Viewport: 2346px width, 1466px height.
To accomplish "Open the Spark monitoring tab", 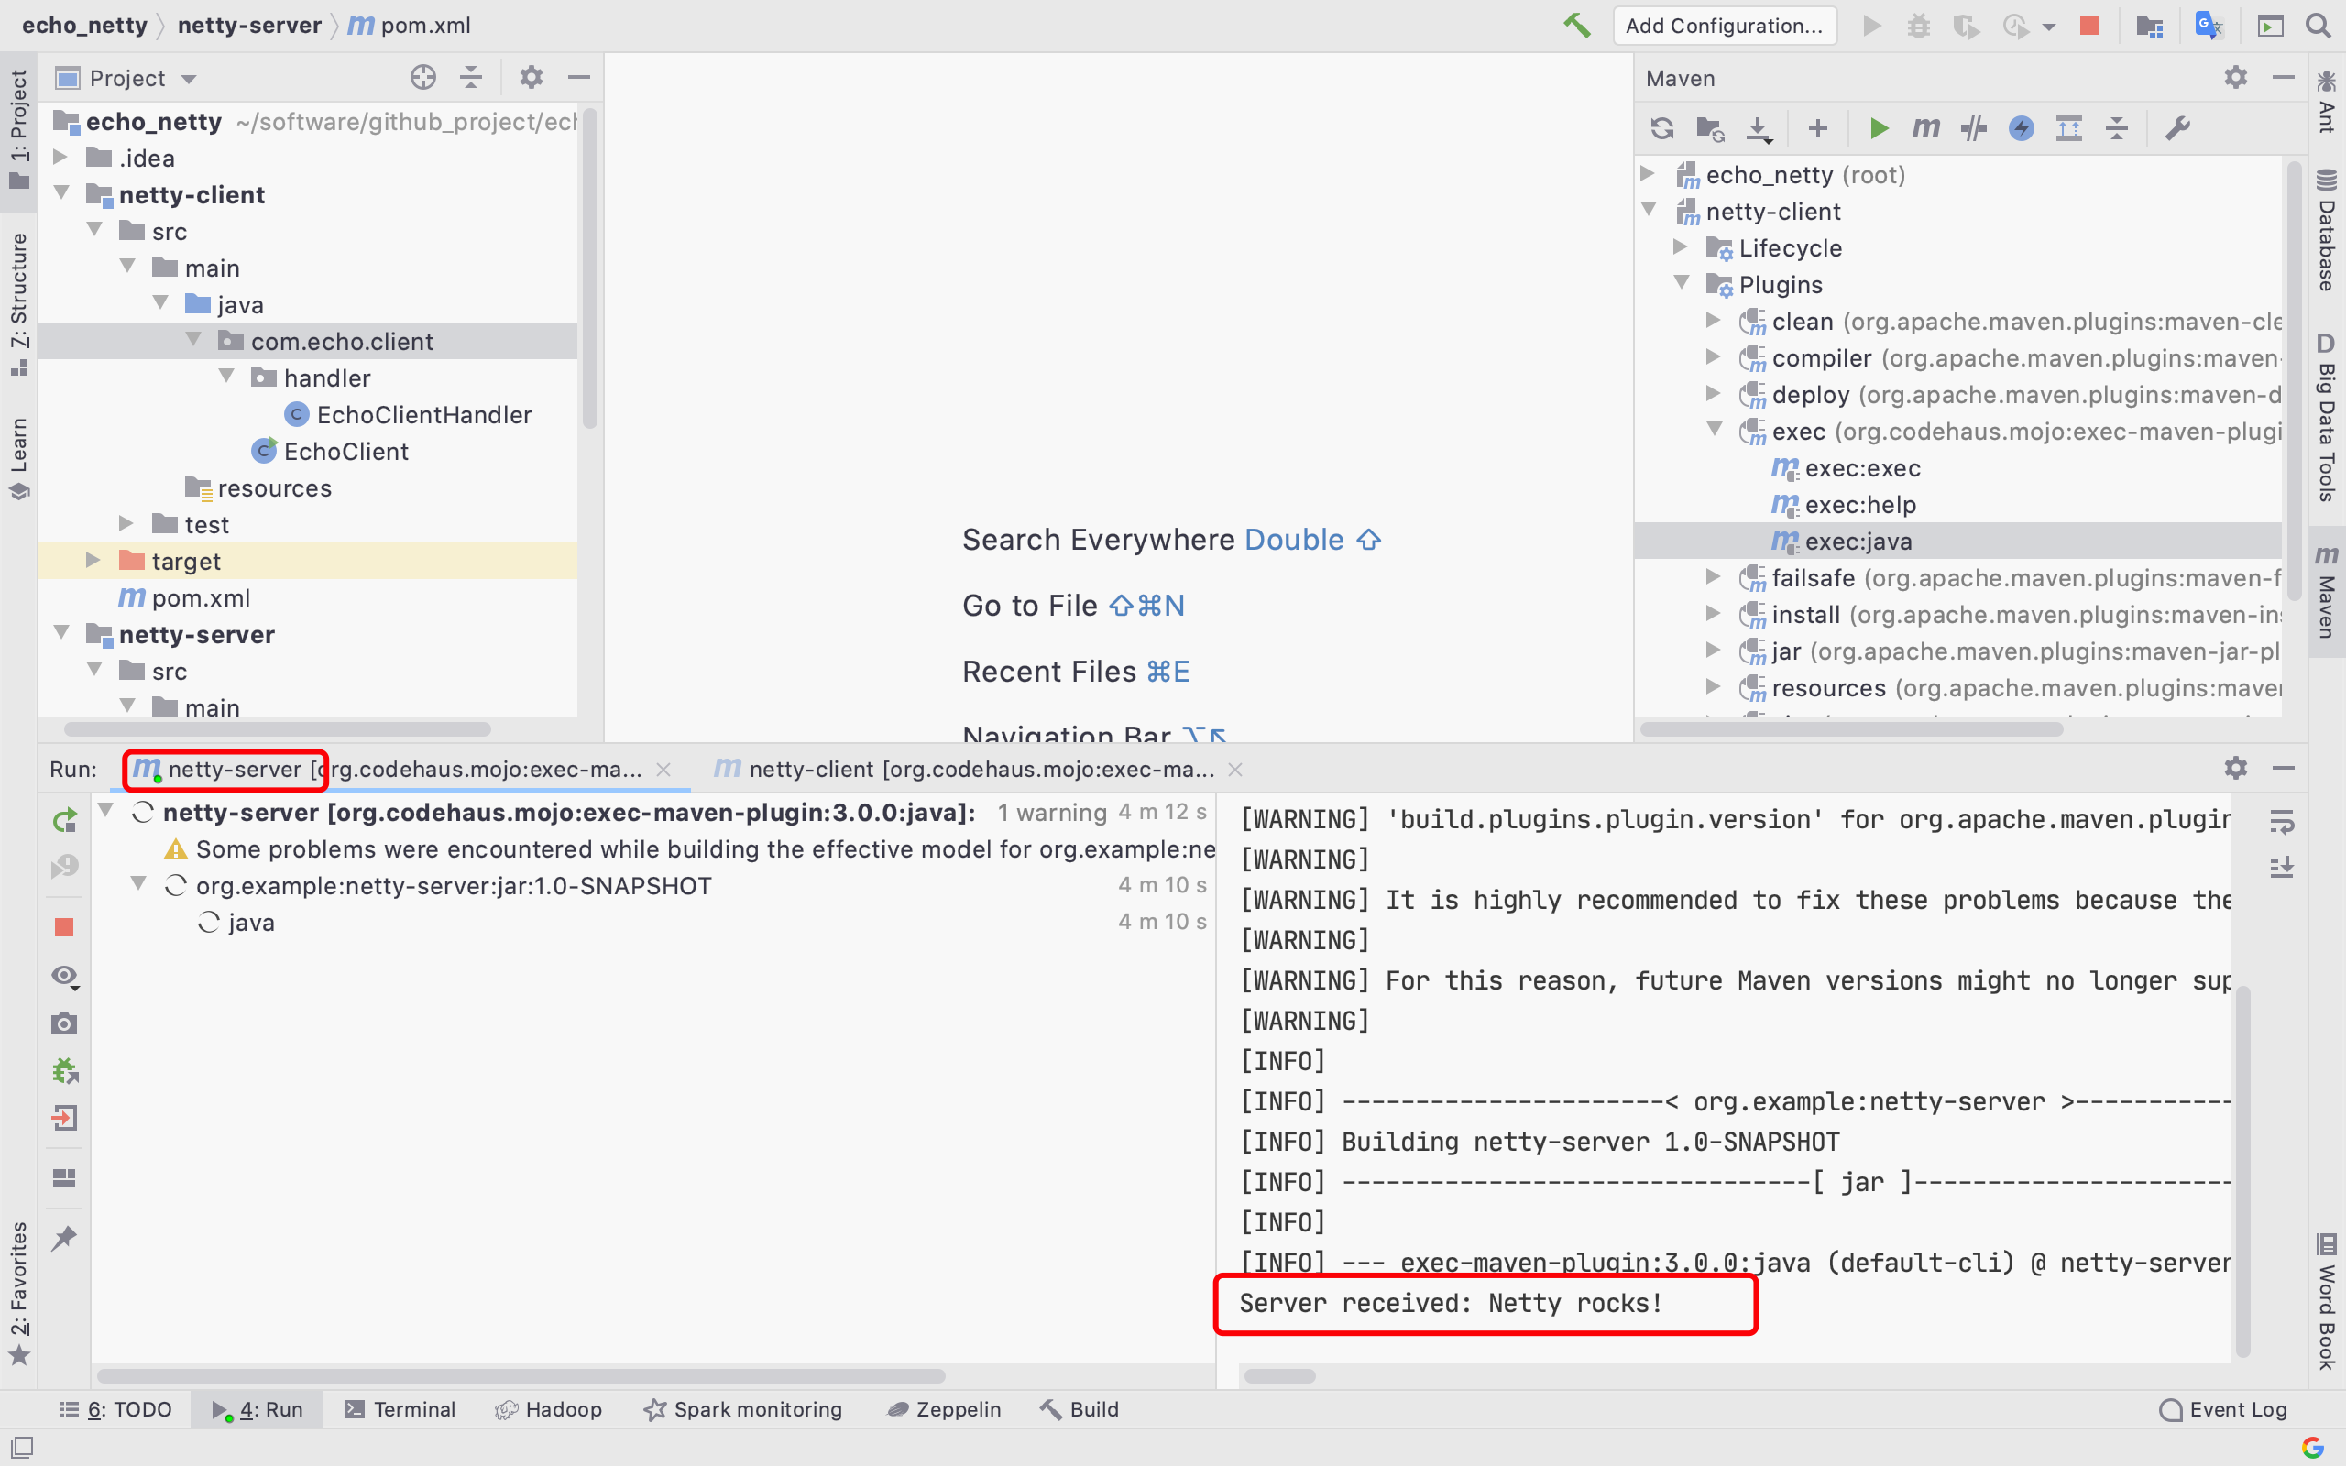I will [742, 1409].
